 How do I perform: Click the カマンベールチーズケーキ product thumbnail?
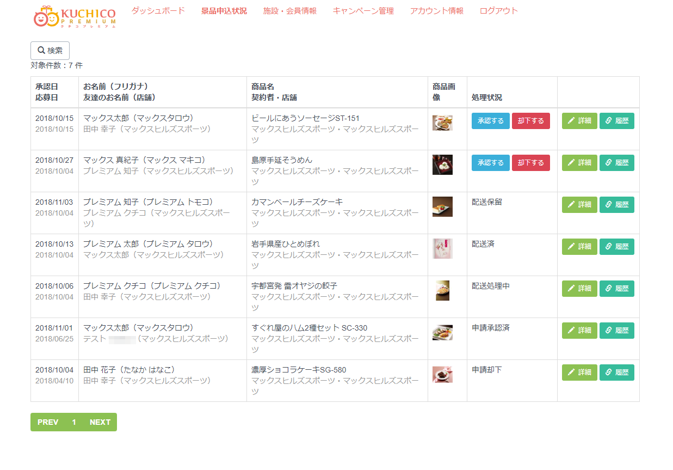442,207
